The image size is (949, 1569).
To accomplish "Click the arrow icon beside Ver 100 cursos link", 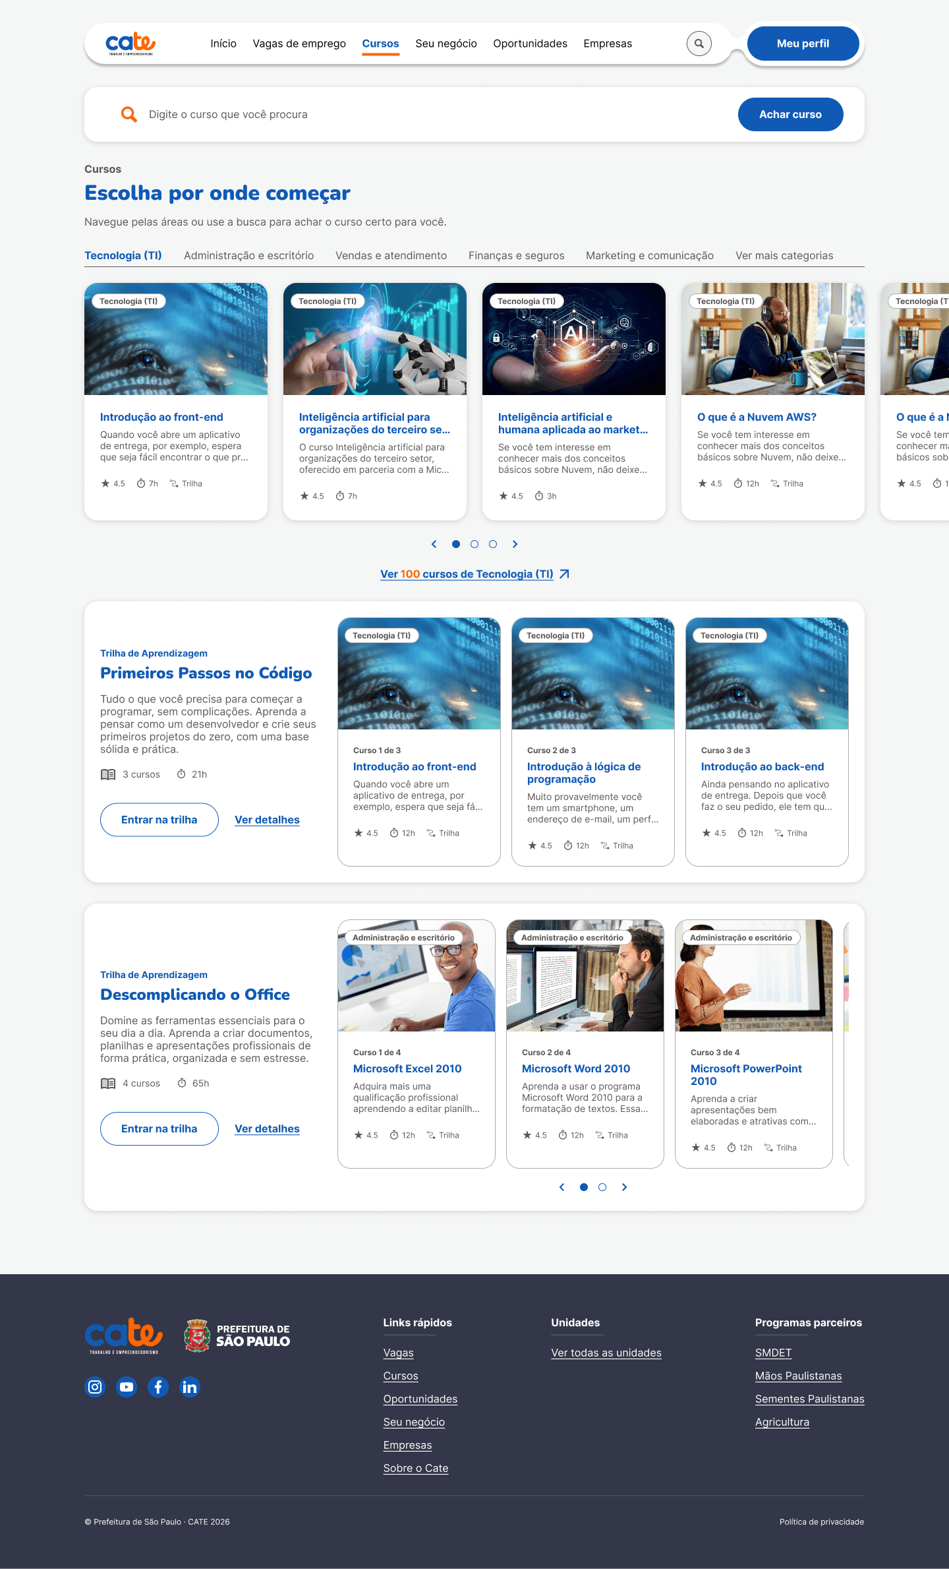I will tap(564, 574).
